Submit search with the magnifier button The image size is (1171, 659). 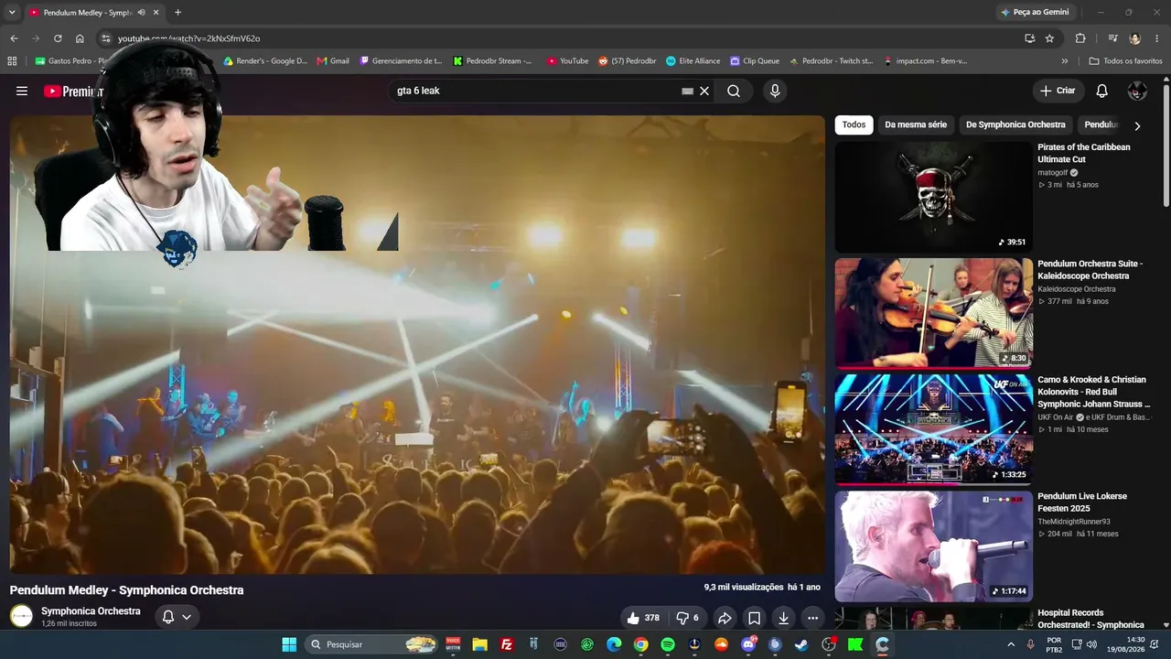click(734, 91)
